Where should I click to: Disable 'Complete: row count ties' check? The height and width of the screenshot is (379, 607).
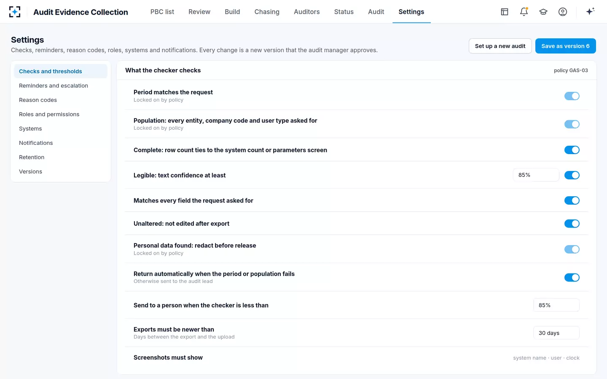pos(572,150)
